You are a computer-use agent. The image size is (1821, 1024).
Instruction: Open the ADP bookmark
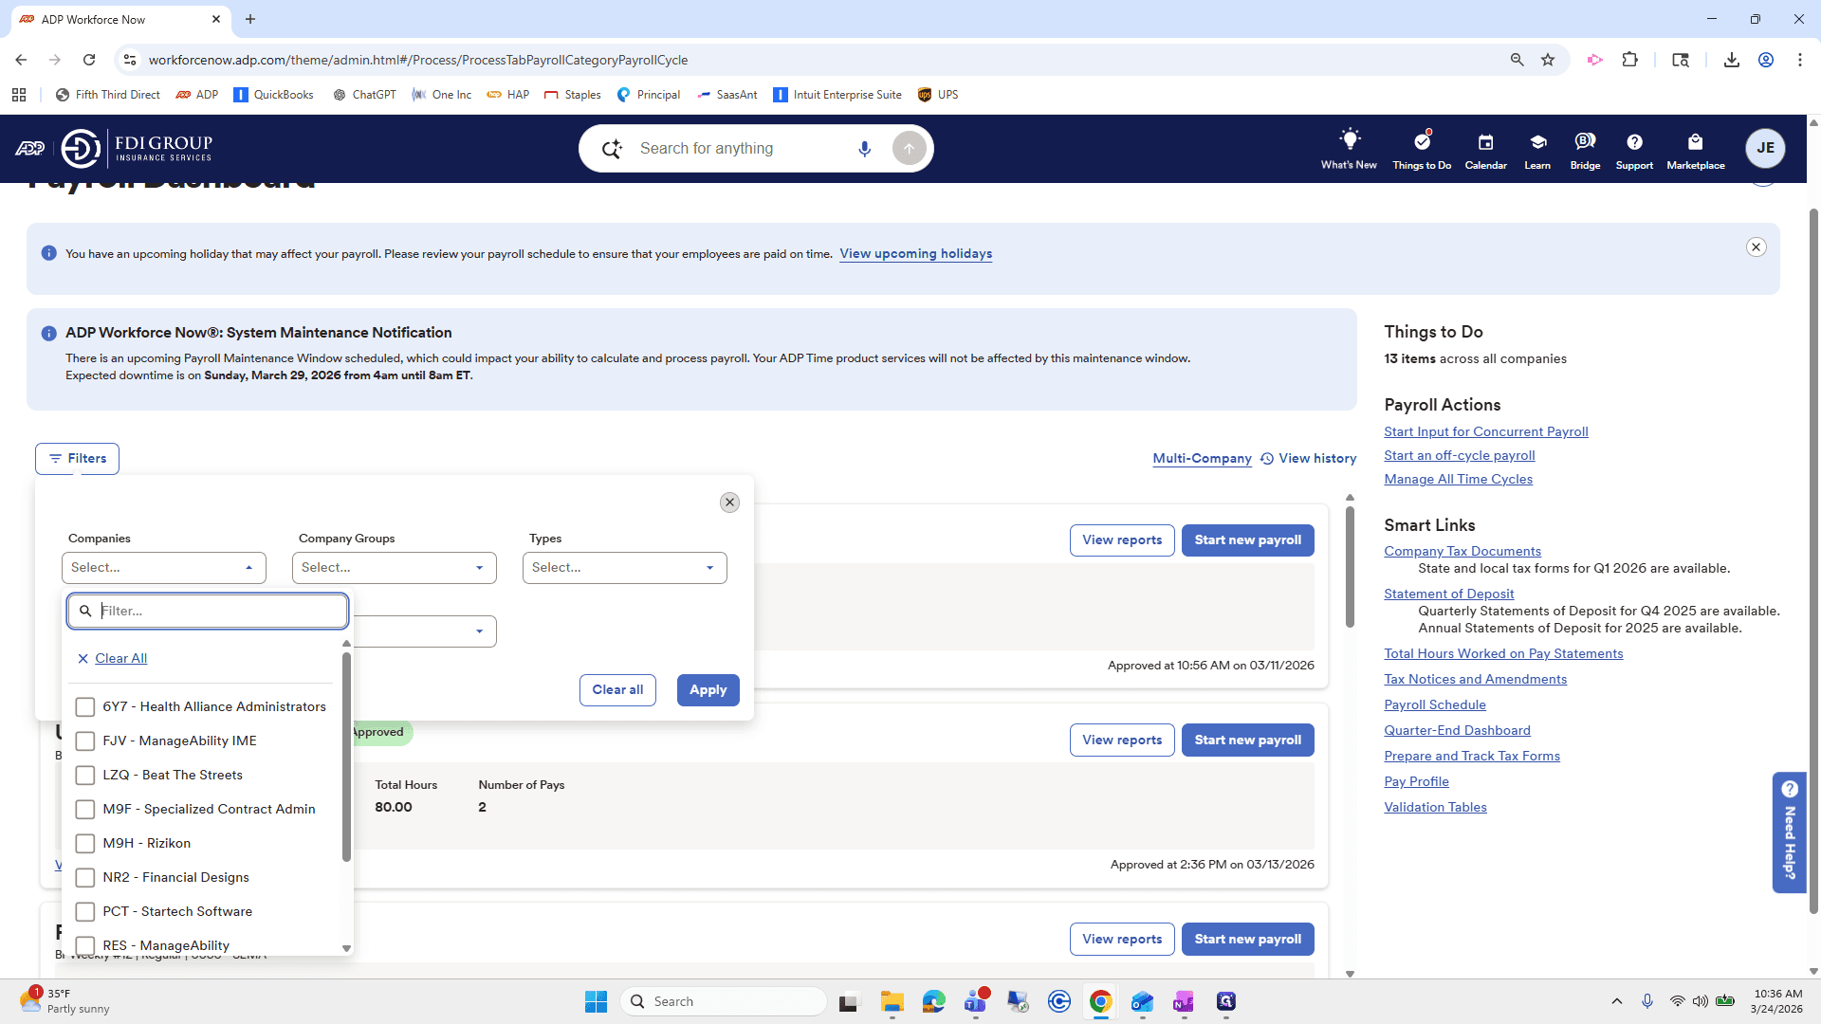pyautogui.click(x=197, y=95)
